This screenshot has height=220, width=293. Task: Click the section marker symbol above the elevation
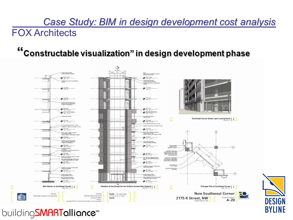coord(117,68)
